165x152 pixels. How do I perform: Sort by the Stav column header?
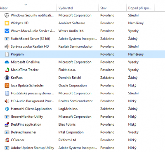(104, 8)
